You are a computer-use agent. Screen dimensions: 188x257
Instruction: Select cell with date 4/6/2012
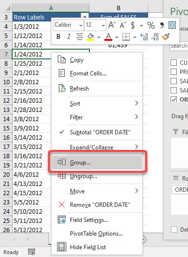[32, 174]
